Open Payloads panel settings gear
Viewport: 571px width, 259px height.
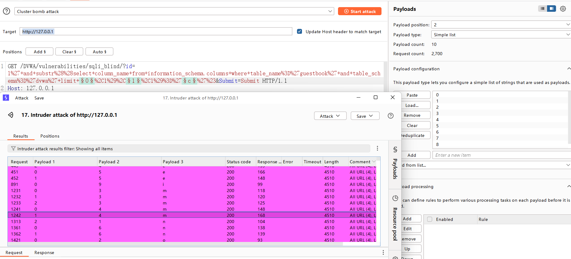pyautogui.click(x=563, y=9)
